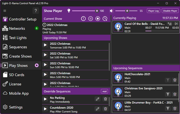Click the add-to-queue icon on current song
The height and width of the screenshot is (114, 180).
coord(169,24)
